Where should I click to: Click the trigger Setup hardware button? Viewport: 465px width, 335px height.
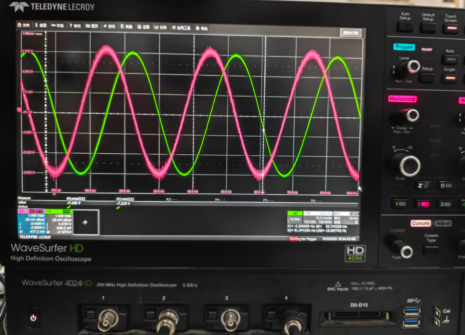(427, 78)
